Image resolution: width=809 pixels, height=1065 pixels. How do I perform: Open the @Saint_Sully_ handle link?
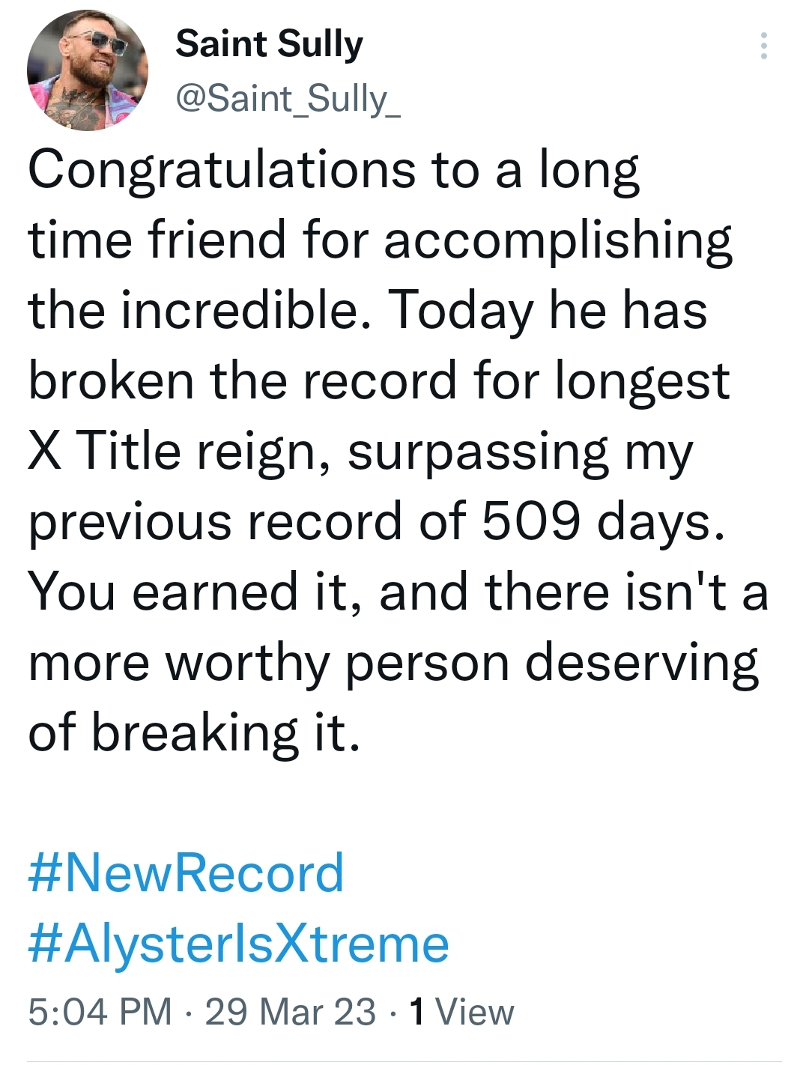(x=288, y=99)
